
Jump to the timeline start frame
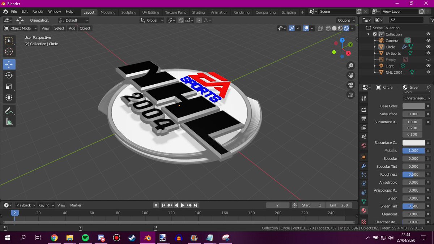click(164, 205)
